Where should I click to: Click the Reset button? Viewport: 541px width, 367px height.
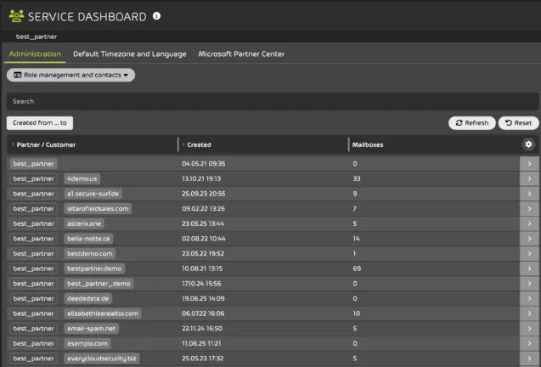pos(518,123)
